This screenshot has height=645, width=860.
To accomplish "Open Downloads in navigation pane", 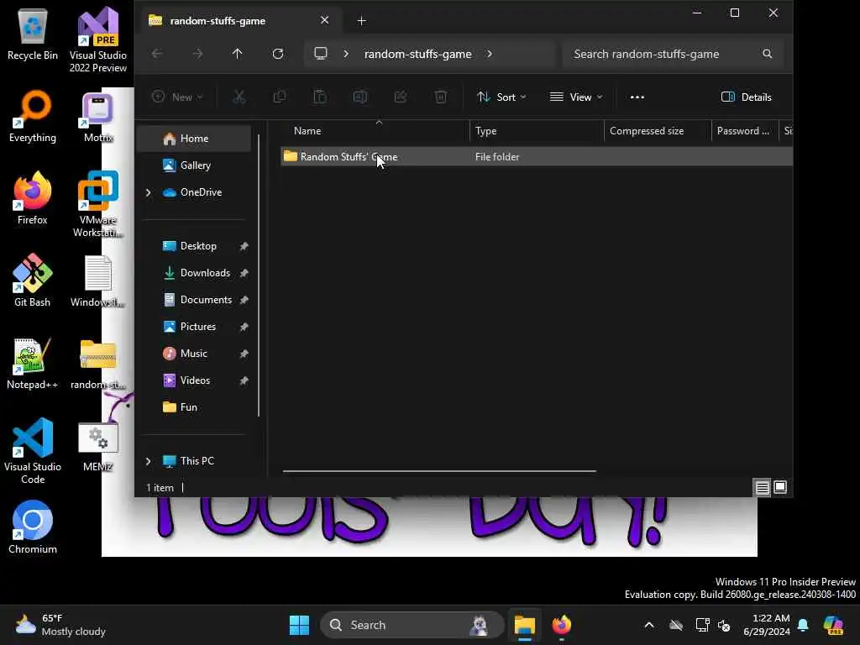I will click(194, 273).
